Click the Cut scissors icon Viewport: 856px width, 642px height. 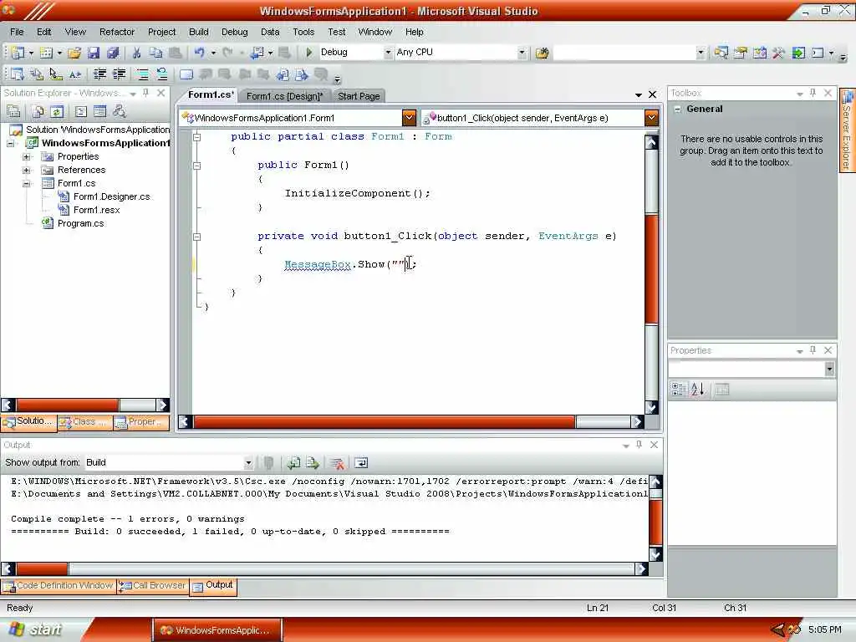pyautogui.click(x=136, y=53)
